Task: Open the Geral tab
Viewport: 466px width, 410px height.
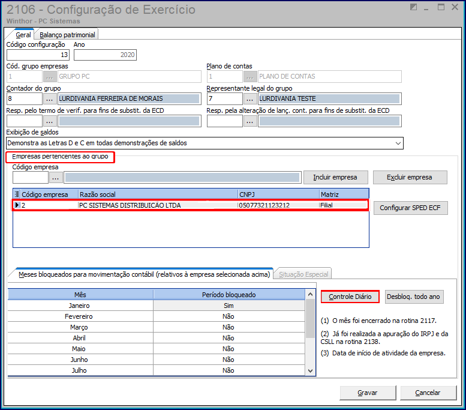Action: pyautogui.click(x=23, y=35)
